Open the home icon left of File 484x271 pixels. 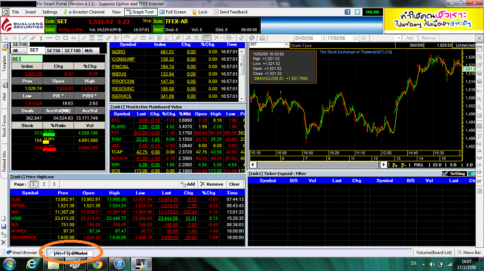(5, 12)
